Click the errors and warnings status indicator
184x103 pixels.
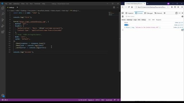[5, 100]
